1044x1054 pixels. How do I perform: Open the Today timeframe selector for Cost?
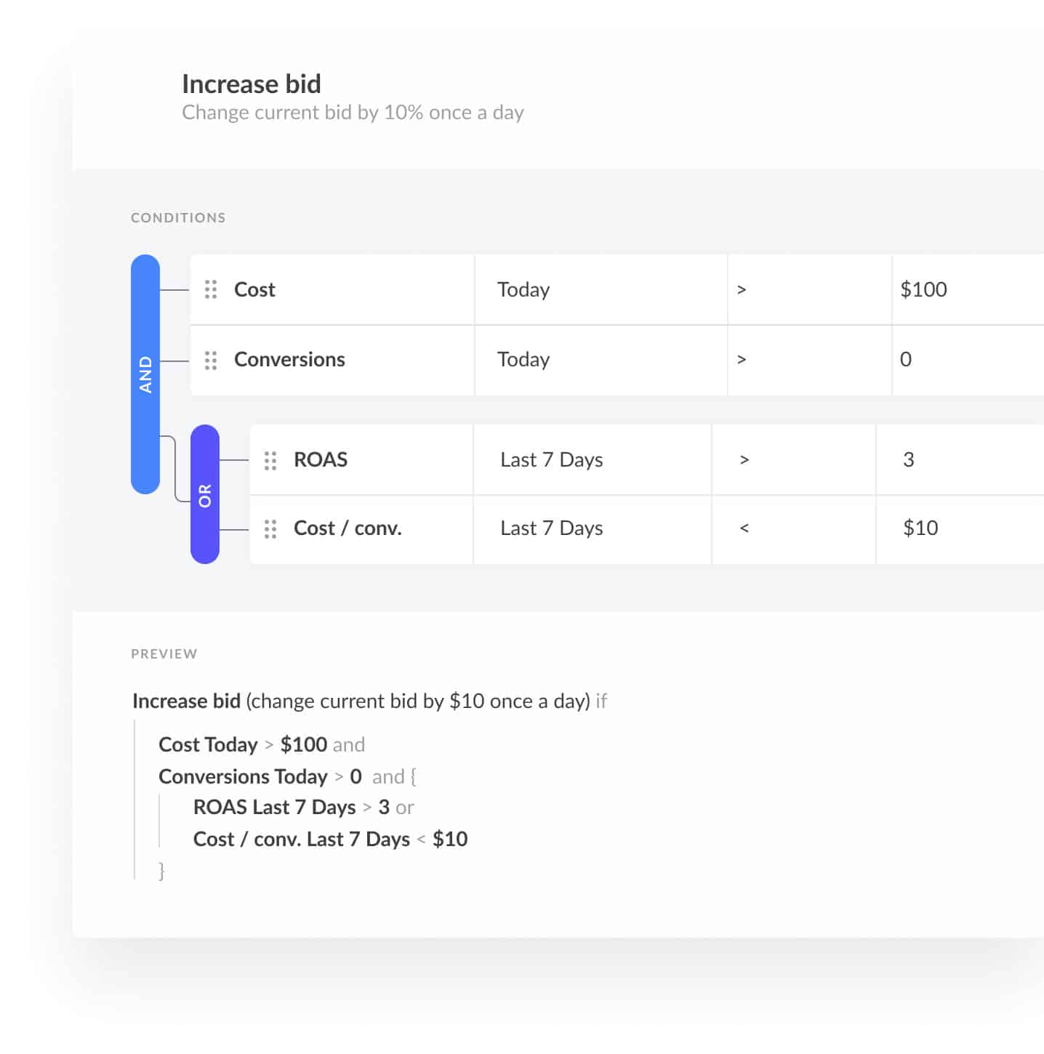coord(523,289)
